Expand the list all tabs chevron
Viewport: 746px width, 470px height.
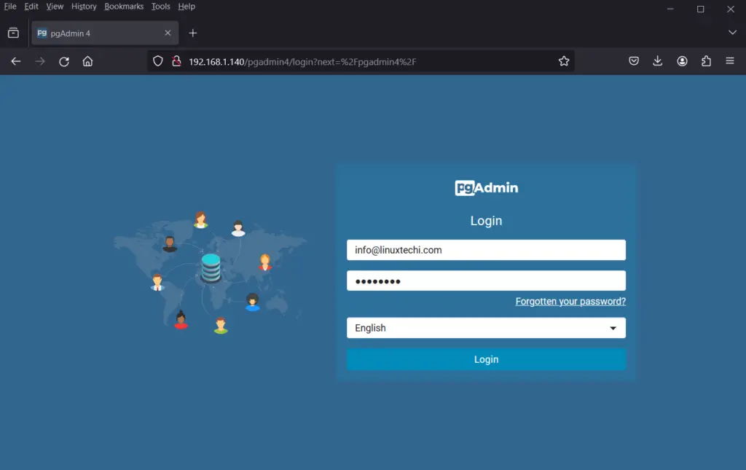click(732, 32)
